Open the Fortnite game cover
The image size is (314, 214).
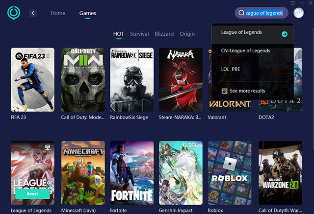132,173
